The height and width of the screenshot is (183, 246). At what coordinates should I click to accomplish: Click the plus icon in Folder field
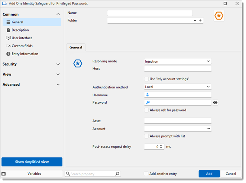pos(200,20)
